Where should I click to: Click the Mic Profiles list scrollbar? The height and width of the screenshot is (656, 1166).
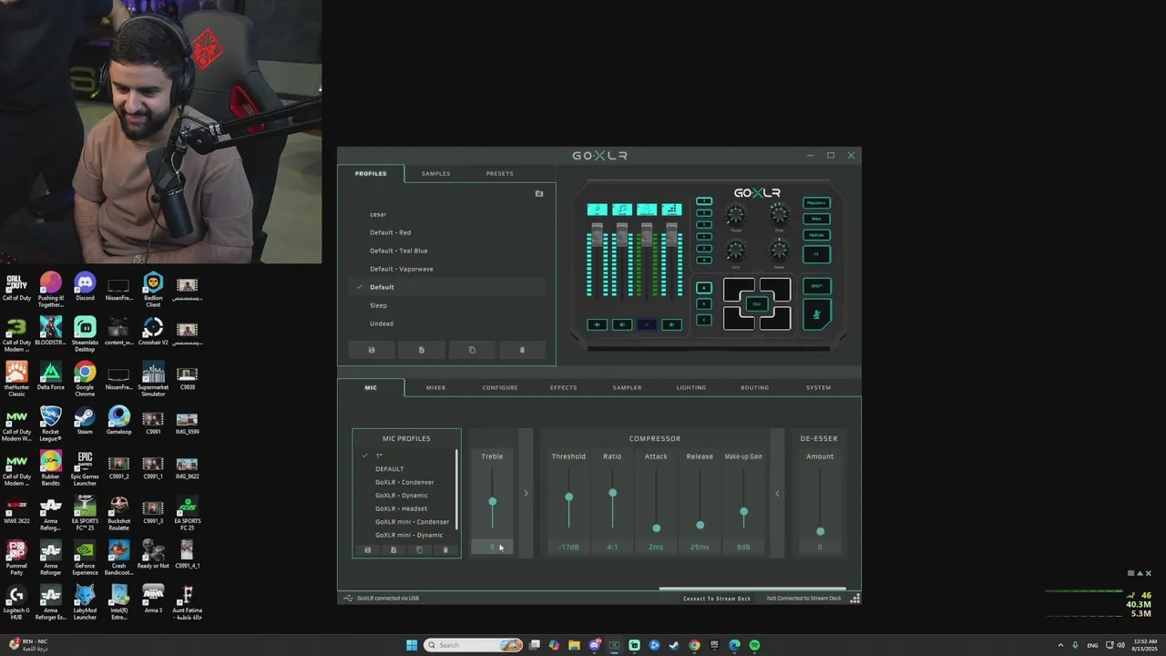[x=457, y=488]
